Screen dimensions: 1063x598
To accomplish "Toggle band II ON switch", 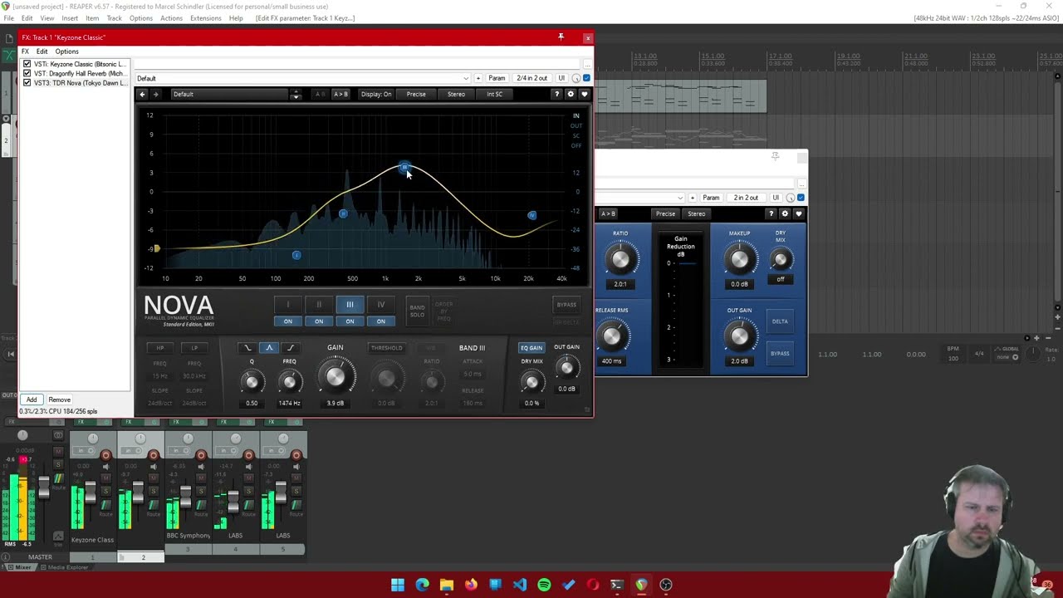I will click(319, 321).
